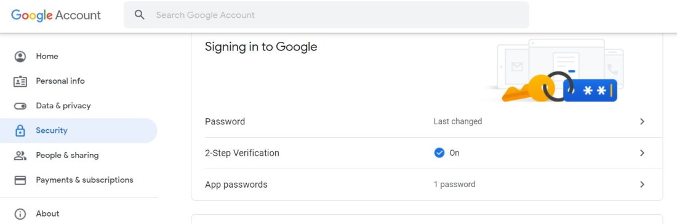Click the Google Account logo
Screen dimensions: 677x224
coord(55,15)
